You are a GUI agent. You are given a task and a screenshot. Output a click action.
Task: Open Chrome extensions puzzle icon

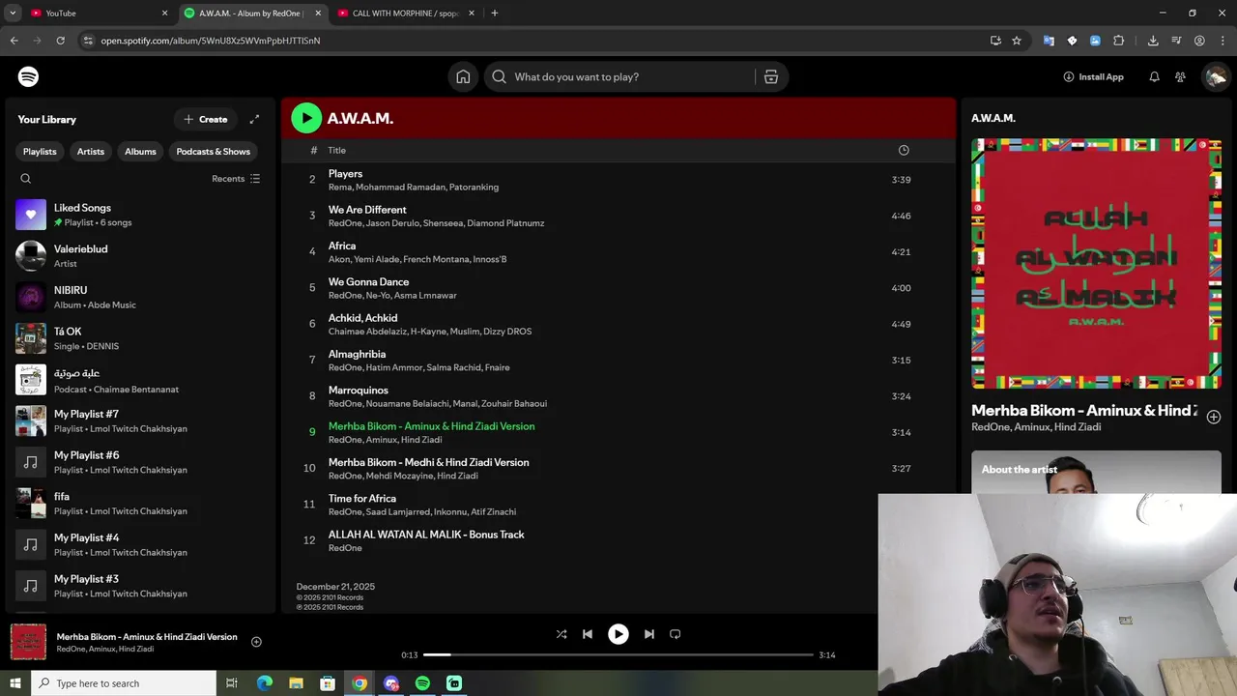click(x=1119, y=41)
